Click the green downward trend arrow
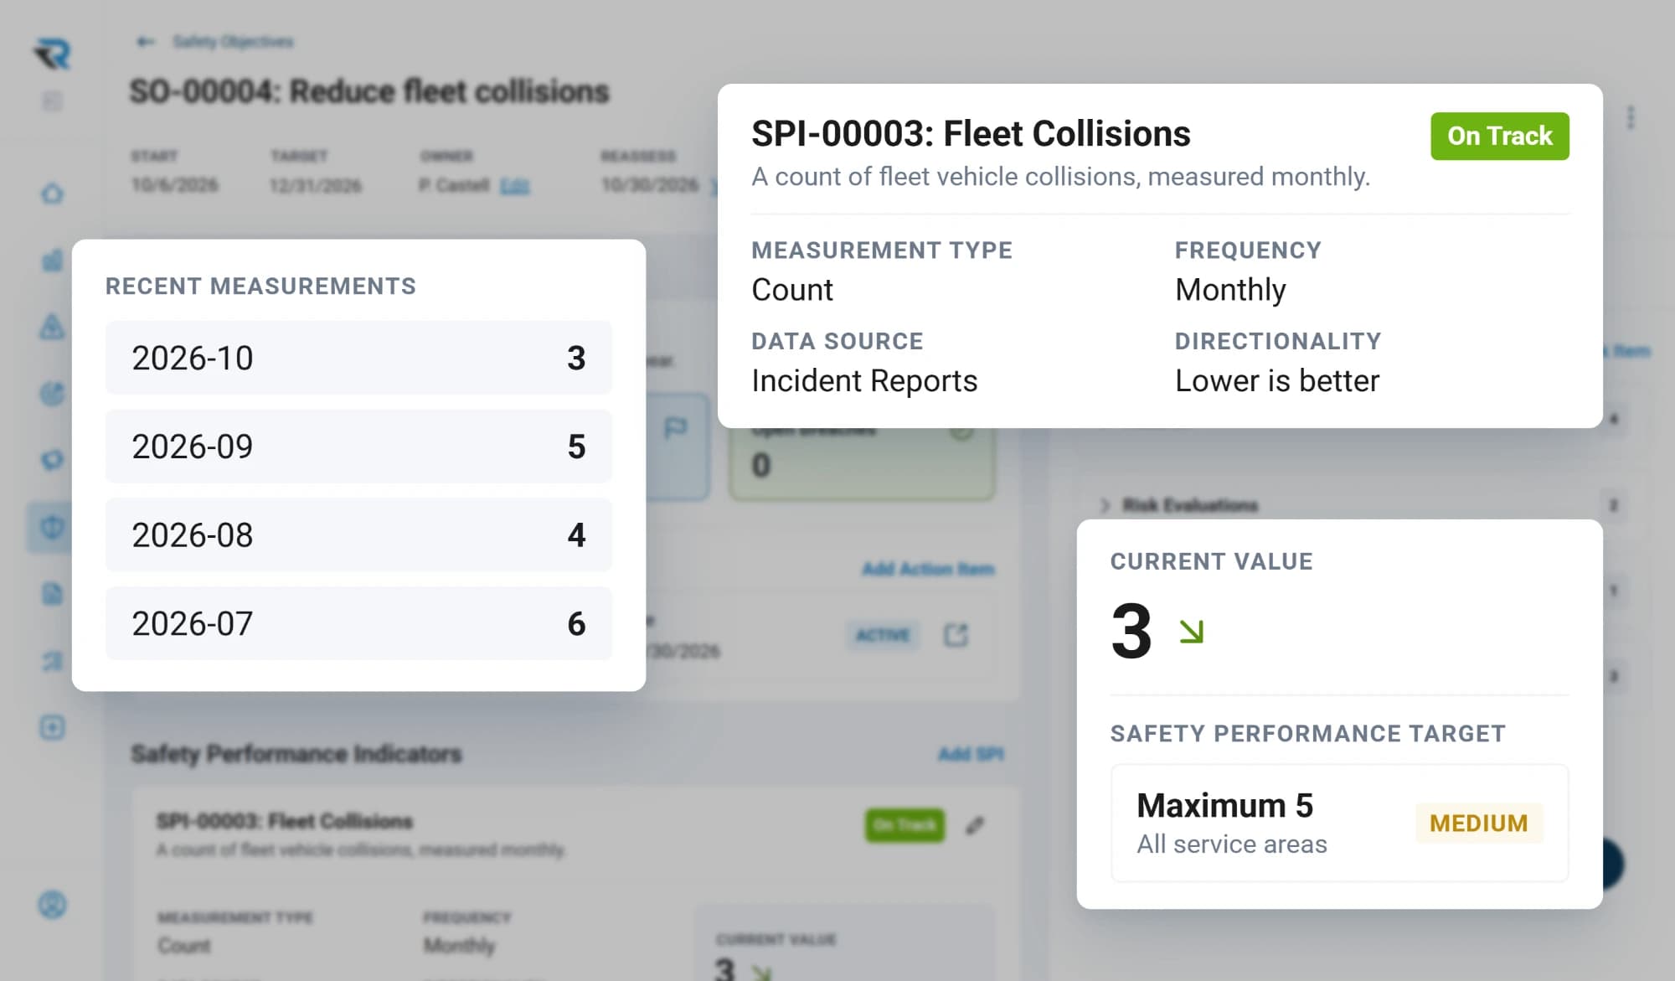Image resolution: width=1675 pixels, height=981 pixels. point(1191,631)
